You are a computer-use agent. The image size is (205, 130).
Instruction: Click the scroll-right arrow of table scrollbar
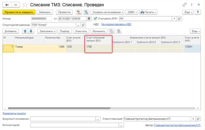pos(198,108)
